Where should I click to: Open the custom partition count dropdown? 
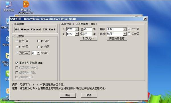[x=38, y=53]
